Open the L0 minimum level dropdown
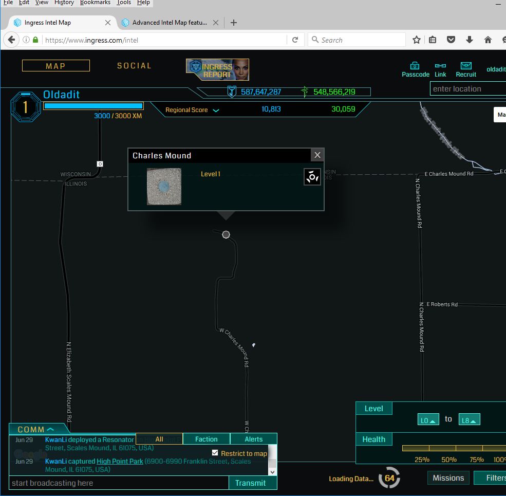The height and width of the screenshot is (496, 506). coord(428,420)
